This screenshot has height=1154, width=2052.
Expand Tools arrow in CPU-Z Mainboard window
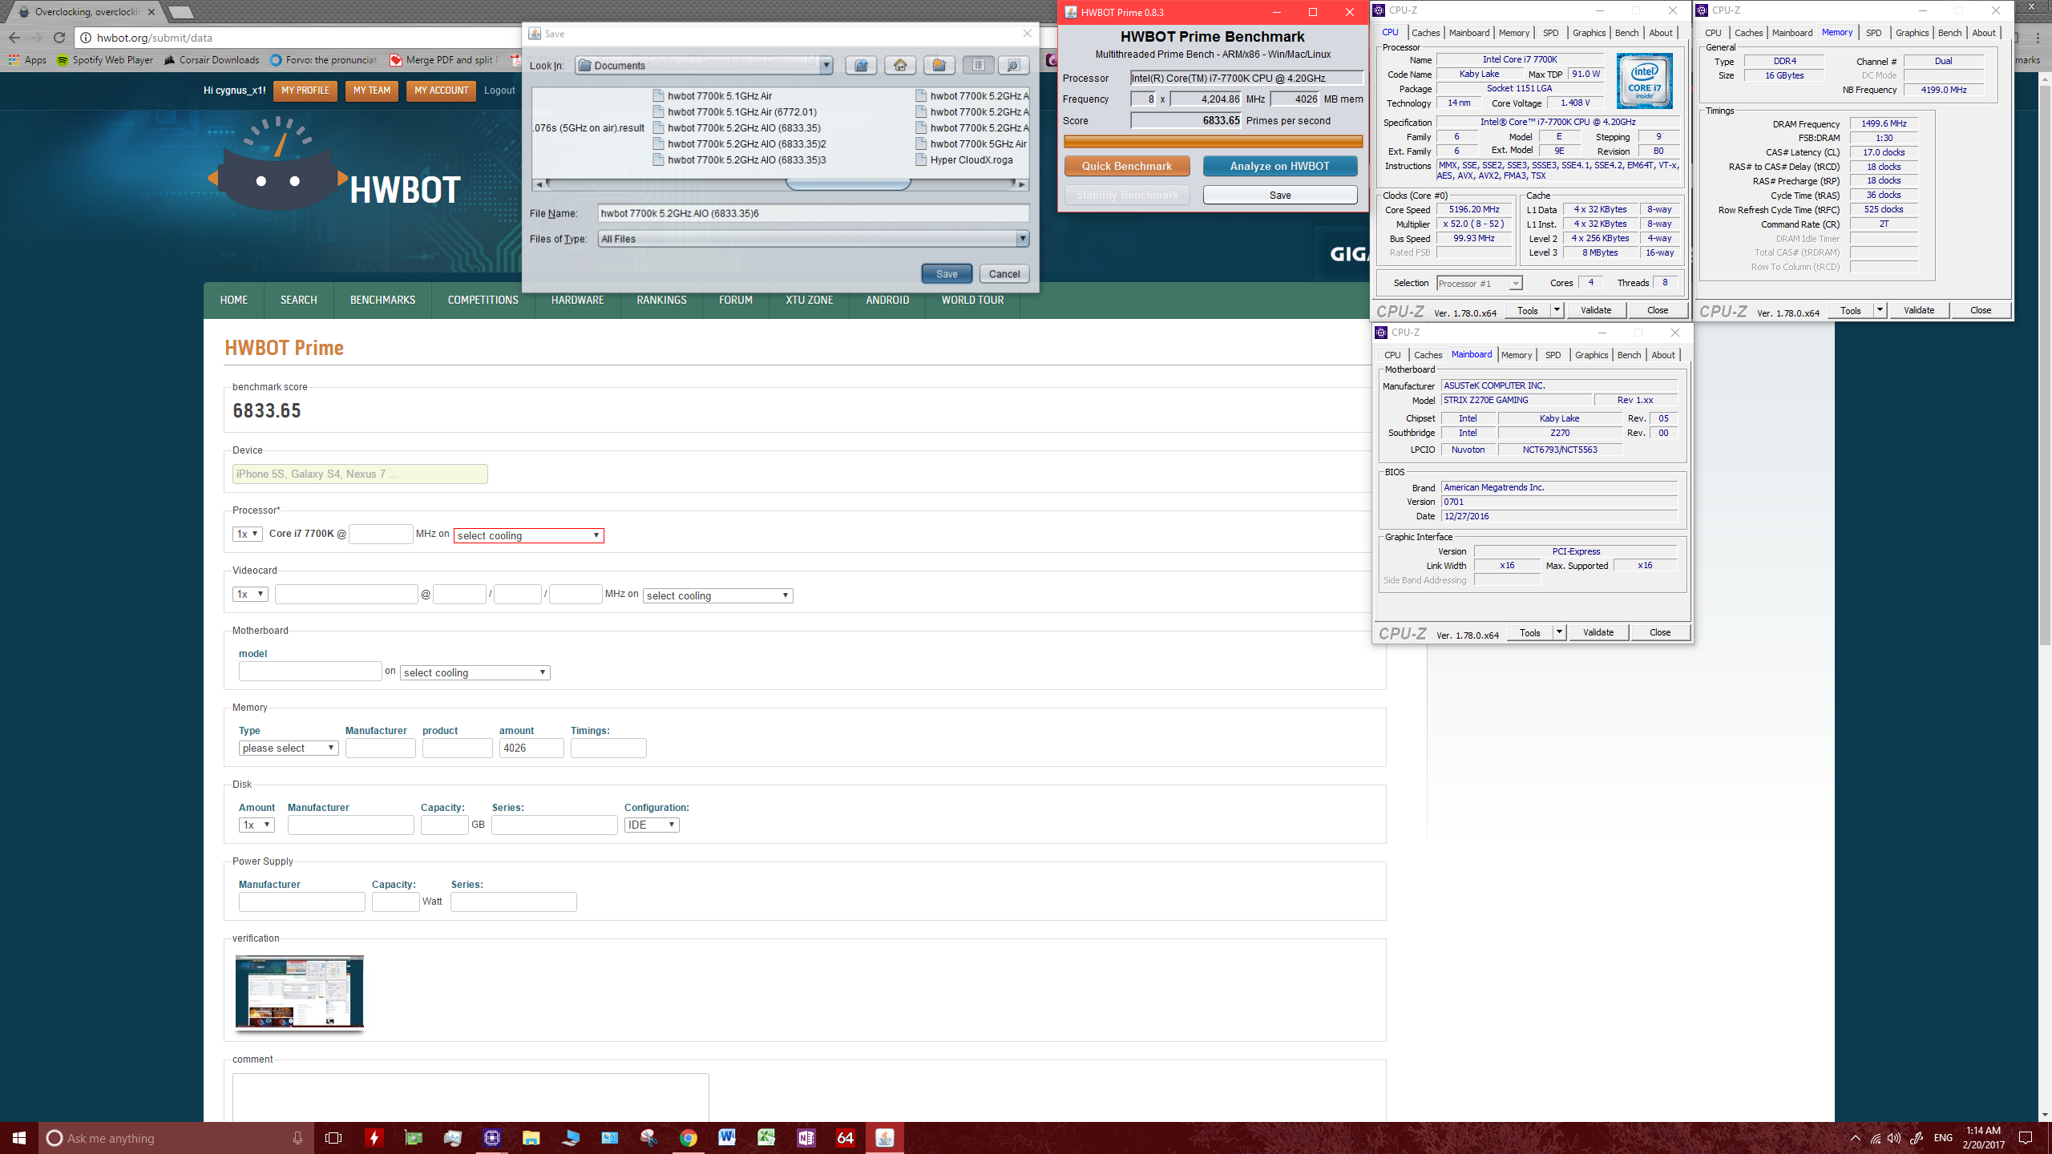click(x=1559, y=632)
